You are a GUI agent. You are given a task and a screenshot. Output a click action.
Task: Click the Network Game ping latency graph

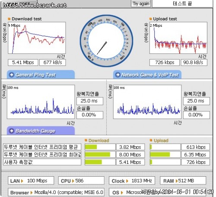[147, 102]
